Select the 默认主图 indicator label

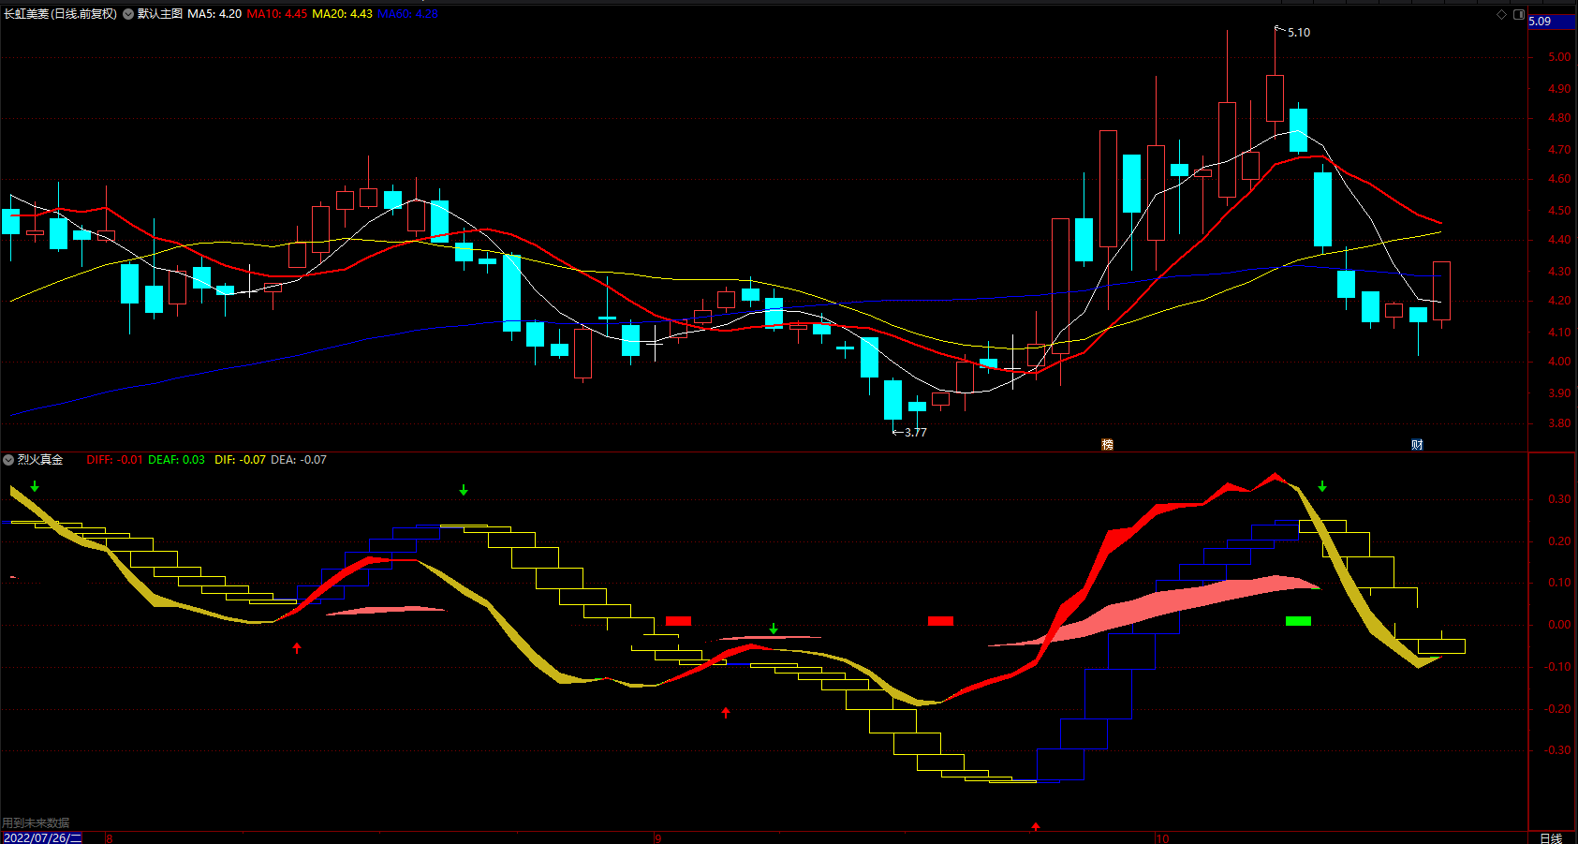[160, 14]
